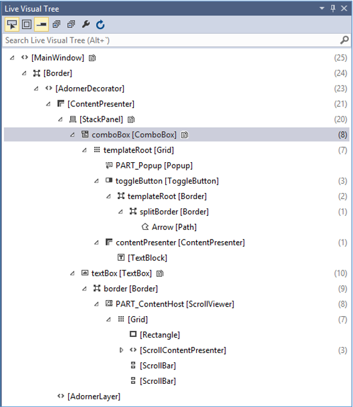Click source icon beside StackPanel
353x407 pixels.
pos(131,119)
